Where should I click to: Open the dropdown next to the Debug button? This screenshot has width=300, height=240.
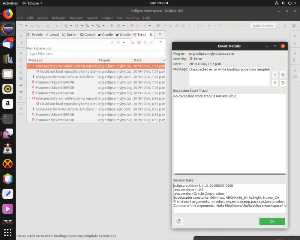pyautogui.click(x=71, y=25)
